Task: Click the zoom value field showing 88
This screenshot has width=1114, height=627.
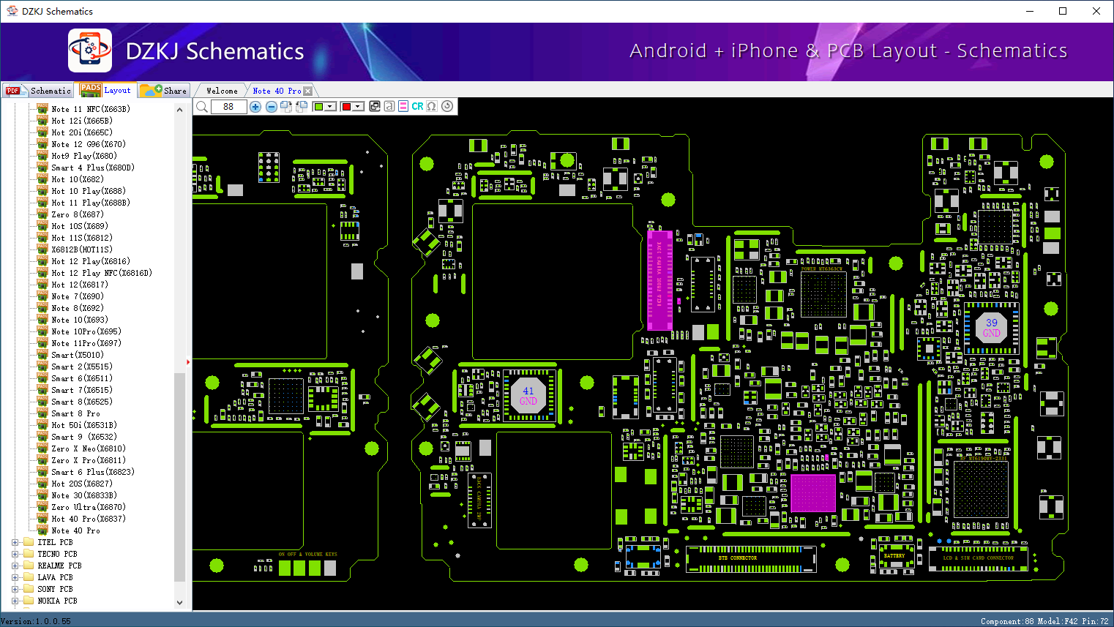Action: 229,107
